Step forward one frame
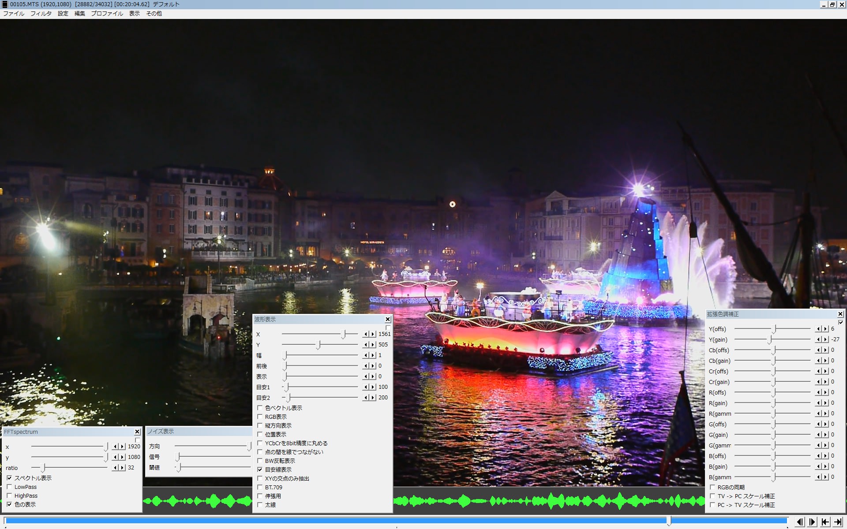The image size is (847, 529). click(812, 522)
